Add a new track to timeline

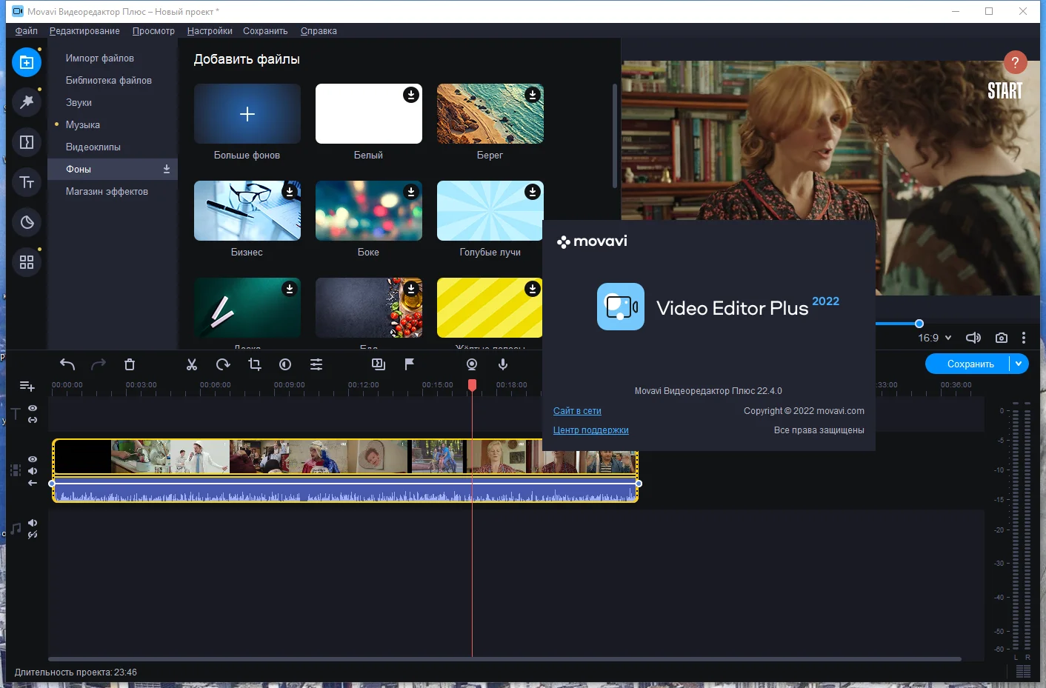coord(27,386)
